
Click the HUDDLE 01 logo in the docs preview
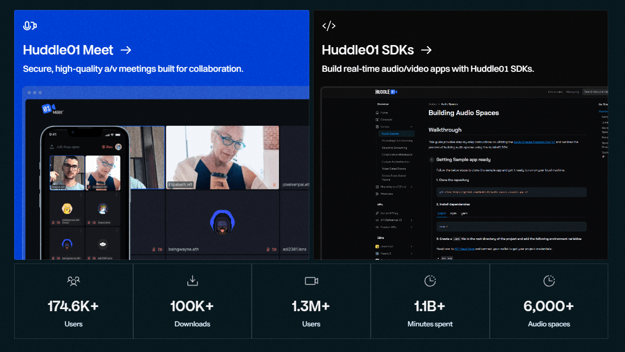[386, 92]
